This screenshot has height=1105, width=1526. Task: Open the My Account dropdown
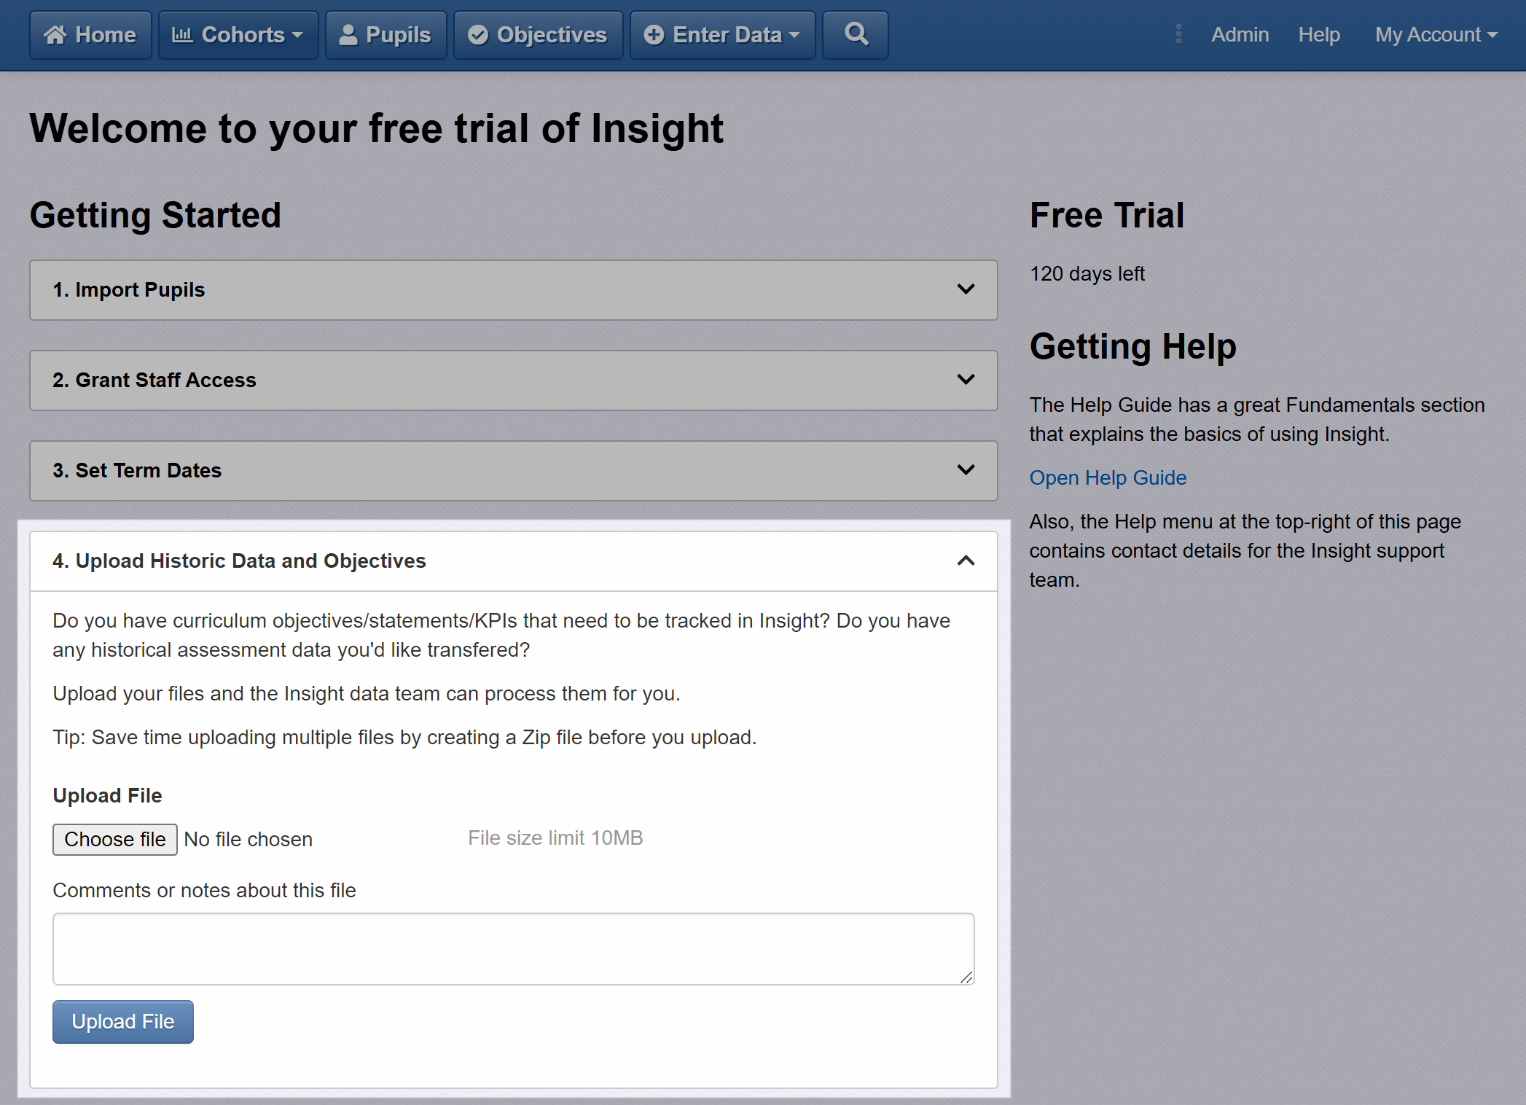click(1436, 34)
